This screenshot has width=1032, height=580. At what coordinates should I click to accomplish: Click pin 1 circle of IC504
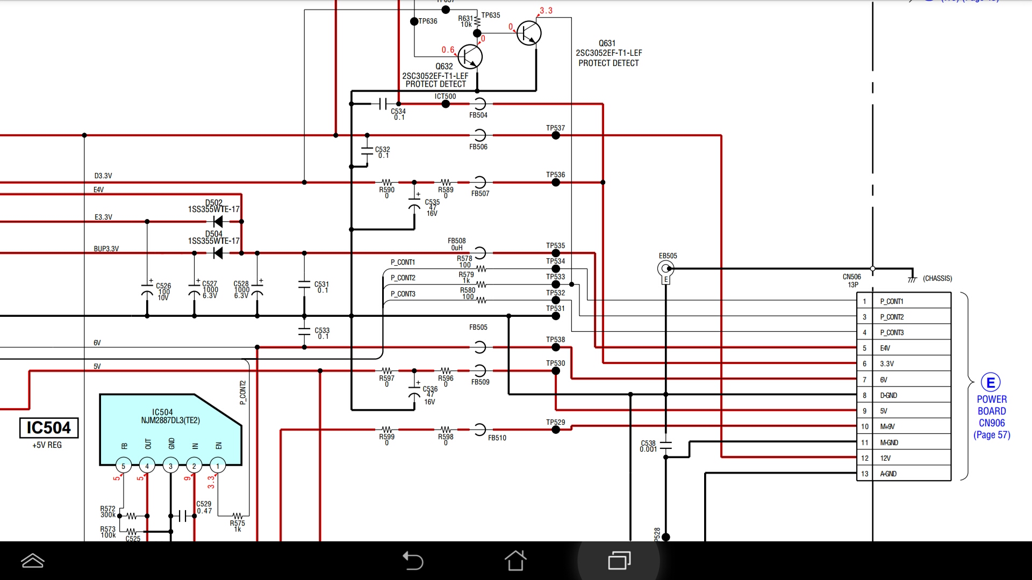(218, 466)
